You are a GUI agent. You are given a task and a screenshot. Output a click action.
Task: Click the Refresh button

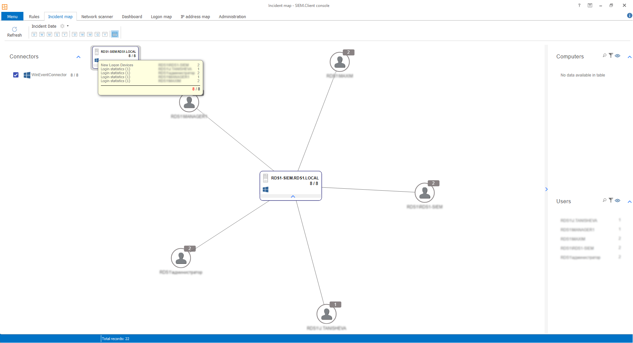[15, 32]
